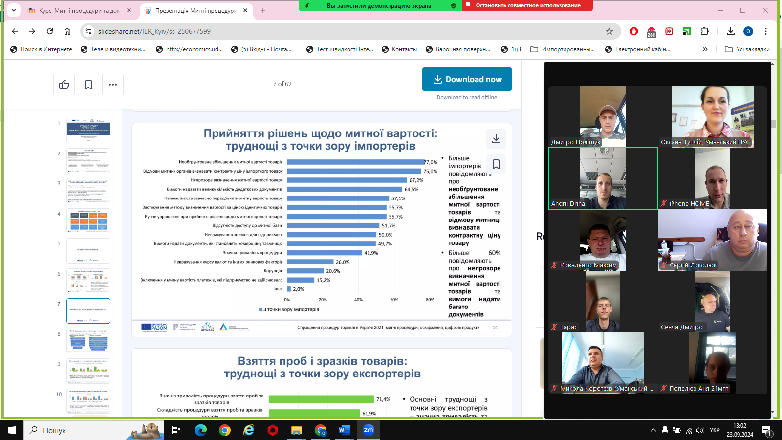Save presentation with top bookmark button
Screen dimensions: 782x440
[88, 85]
